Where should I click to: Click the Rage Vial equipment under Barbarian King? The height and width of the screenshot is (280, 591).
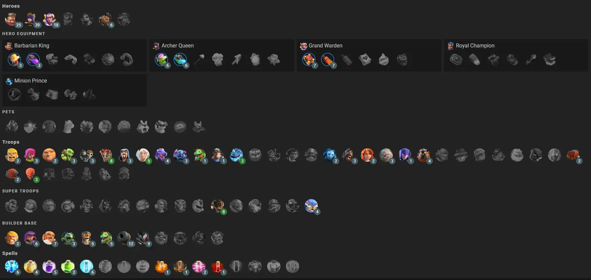click(33, 59)
